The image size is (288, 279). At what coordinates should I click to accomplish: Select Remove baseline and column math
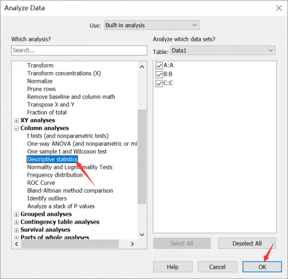[x=71, y=97]
